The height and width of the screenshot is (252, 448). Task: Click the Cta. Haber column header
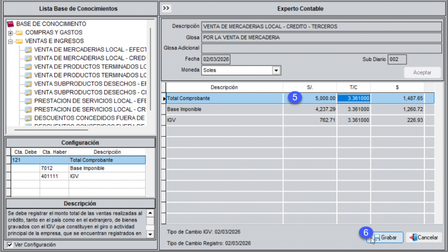(x=54, y=152)
